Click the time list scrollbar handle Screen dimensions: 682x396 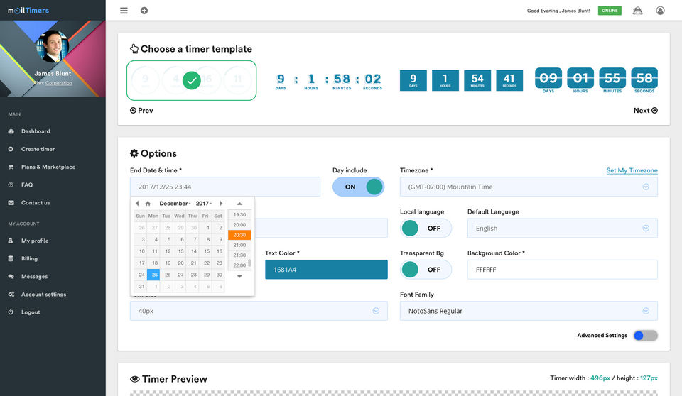(249, 263)
